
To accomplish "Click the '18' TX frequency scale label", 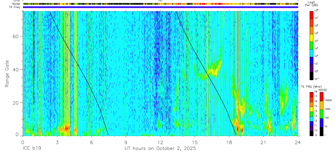I will (x=316, y=92).
